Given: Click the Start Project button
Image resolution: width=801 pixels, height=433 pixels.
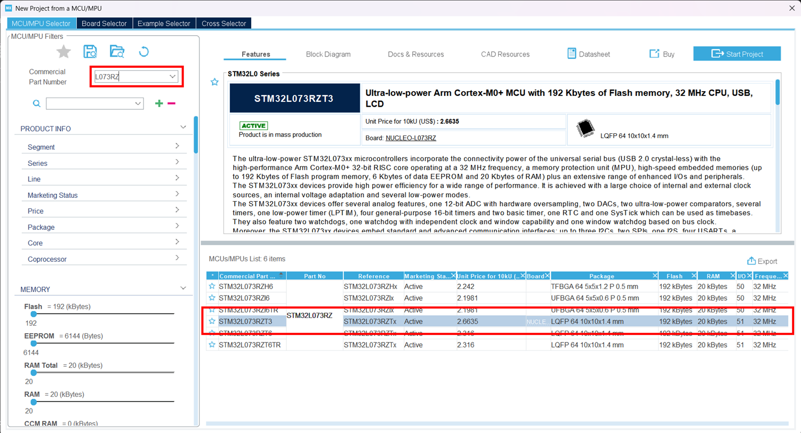Looking at the screenshot, I should click(x=737, y=54).
